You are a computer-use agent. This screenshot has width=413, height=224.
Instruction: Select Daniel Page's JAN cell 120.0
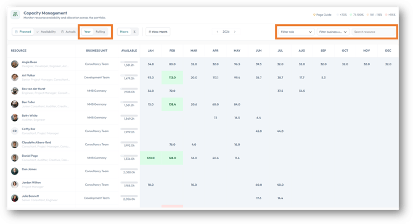point(150,158)
